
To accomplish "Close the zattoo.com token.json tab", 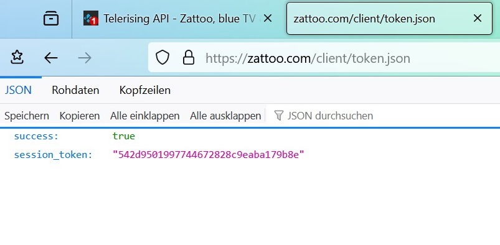I will pos(478,19).
